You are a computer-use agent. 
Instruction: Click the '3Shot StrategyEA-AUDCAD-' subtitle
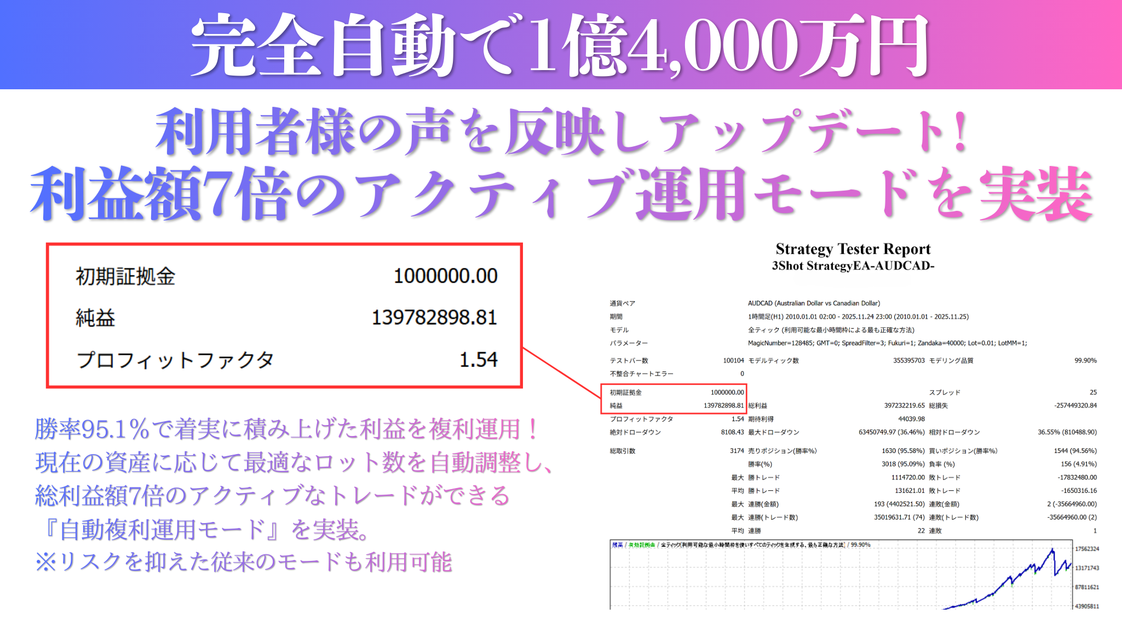[x=853, y=266]
